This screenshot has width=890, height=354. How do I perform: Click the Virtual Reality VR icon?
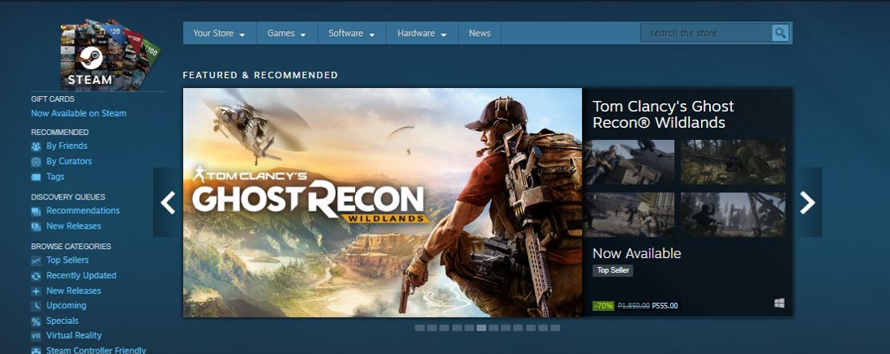(x=36, y=336)
